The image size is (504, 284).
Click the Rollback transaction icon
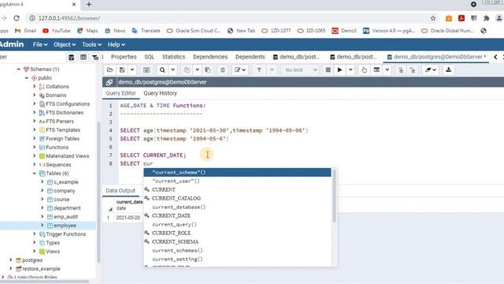click(413, 70)
